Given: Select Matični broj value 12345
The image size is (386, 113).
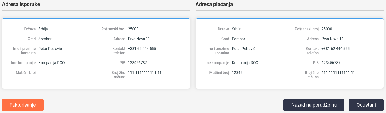Looking at the screenshot, I should click(x=237, y=73).
